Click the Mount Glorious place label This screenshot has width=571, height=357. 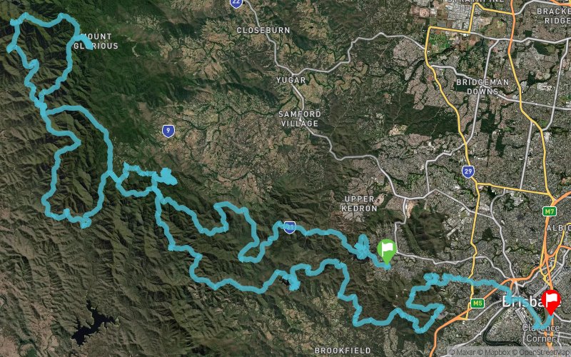(96, 41)
